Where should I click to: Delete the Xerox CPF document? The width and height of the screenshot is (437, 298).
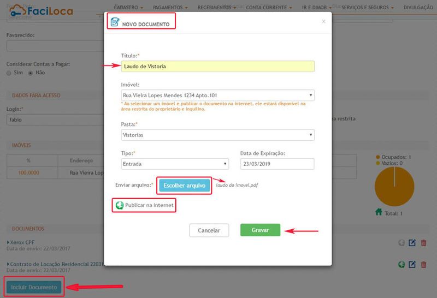[424, 243]
